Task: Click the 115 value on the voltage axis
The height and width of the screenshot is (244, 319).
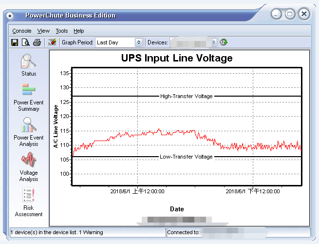Action: tap(64, 131)
